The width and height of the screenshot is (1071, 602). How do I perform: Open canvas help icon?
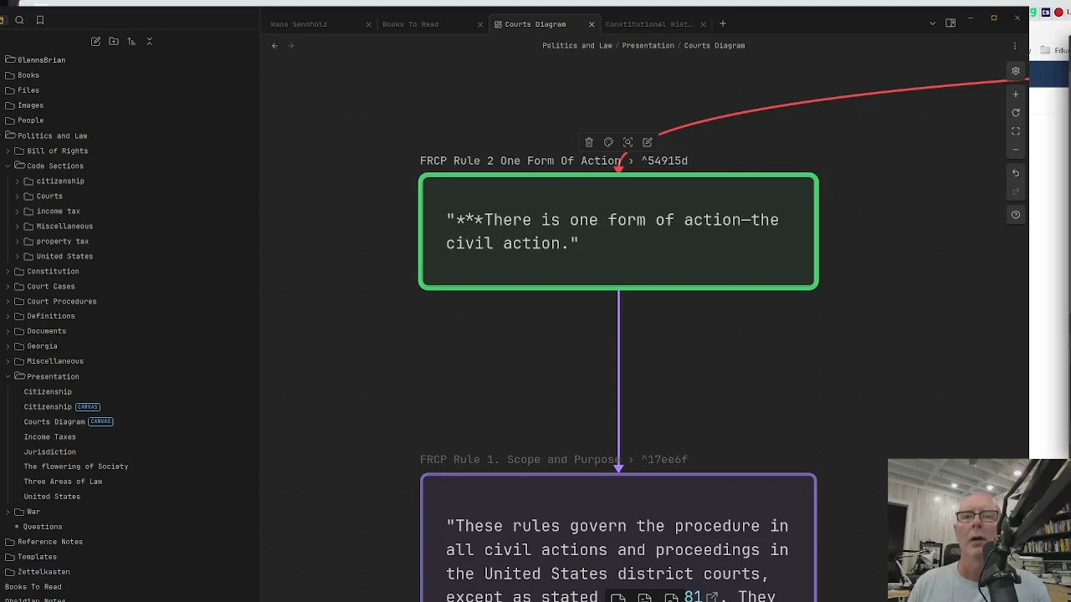(x=1016, y=215)
